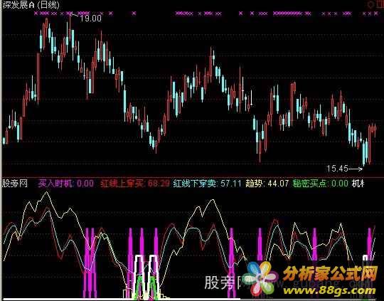Click the 分析家公式网 orange logo text
Image resolution: width=384 pixels, height=301 pixels.
click(x=330, y=274)
